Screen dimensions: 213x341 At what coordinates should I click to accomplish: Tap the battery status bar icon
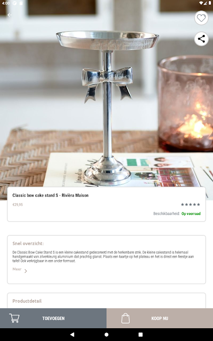click(210, 3)
